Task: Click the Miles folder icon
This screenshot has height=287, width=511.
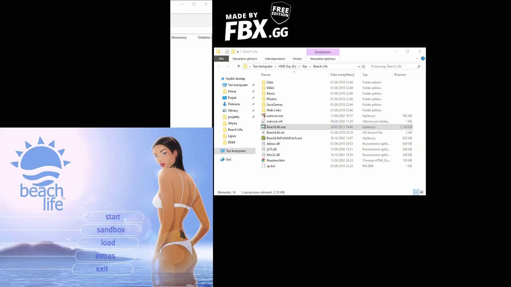Action: pyautogui.click(x=263, y=88)
